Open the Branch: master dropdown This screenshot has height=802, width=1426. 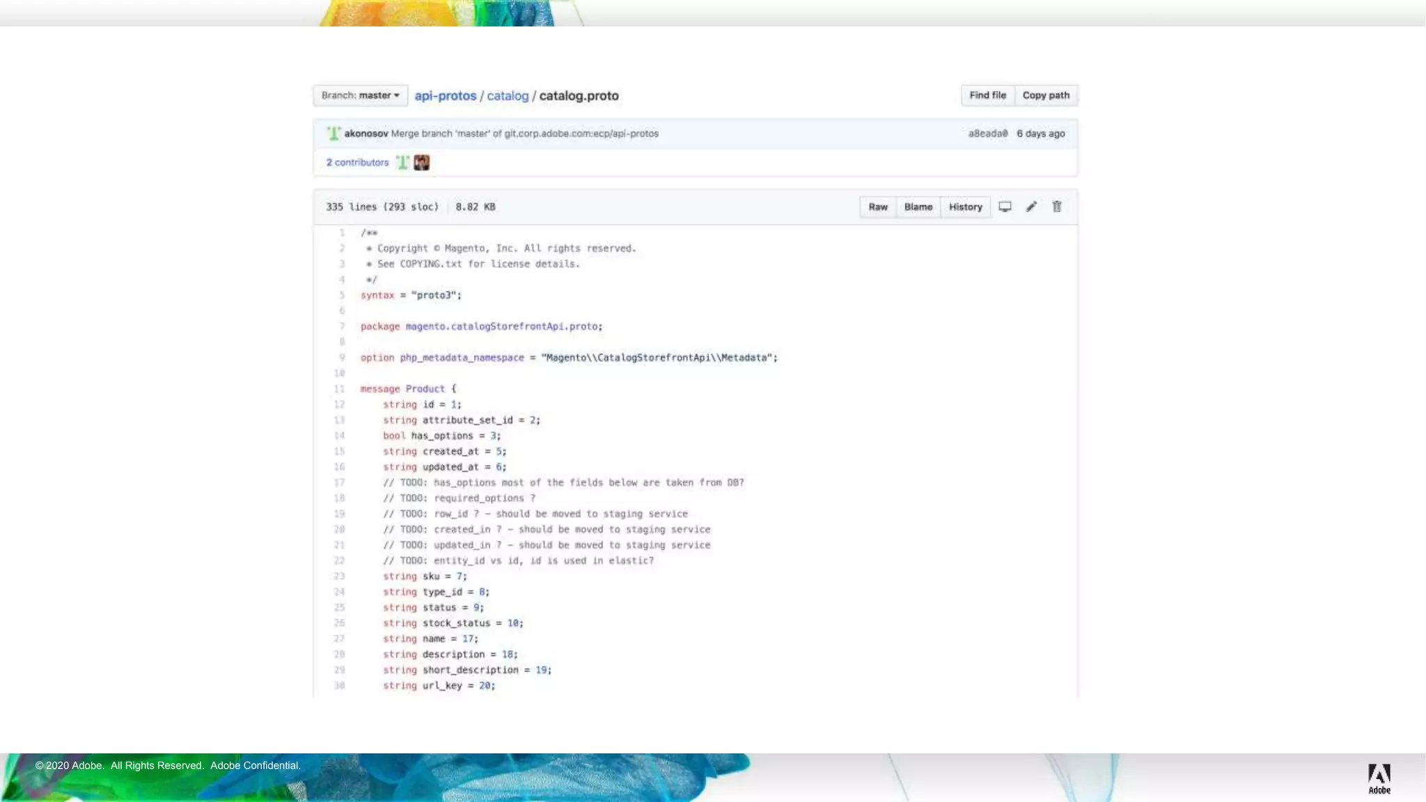(360, 95)
